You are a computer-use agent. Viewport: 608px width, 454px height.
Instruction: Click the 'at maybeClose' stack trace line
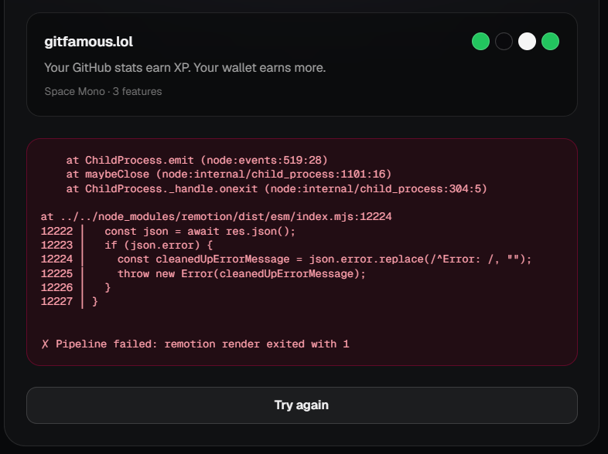(229, 174)
